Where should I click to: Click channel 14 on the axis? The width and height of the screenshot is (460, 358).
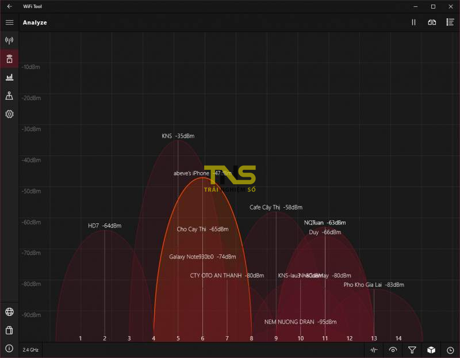click(398, 338)
